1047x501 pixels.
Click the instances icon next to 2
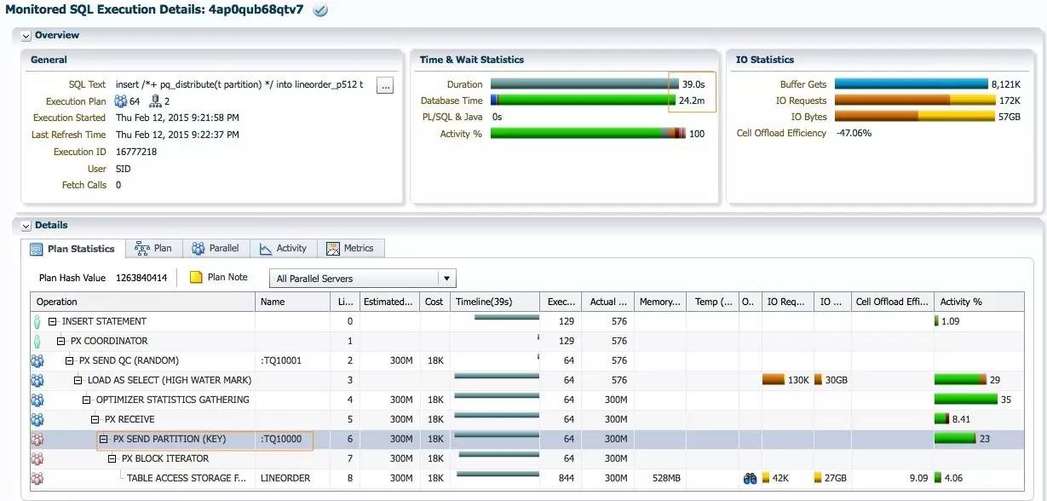[x=155, y=101]
